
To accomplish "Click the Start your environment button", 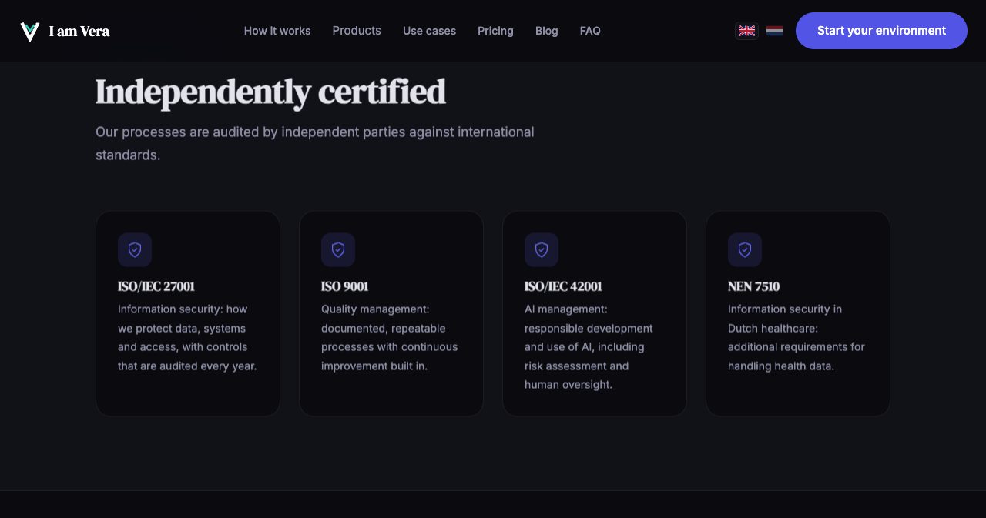I will click(x=881, y=31).
